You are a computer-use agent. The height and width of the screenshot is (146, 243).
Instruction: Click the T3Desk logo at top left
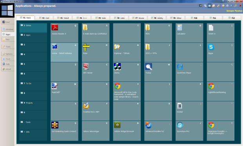[x=7, y=11]
